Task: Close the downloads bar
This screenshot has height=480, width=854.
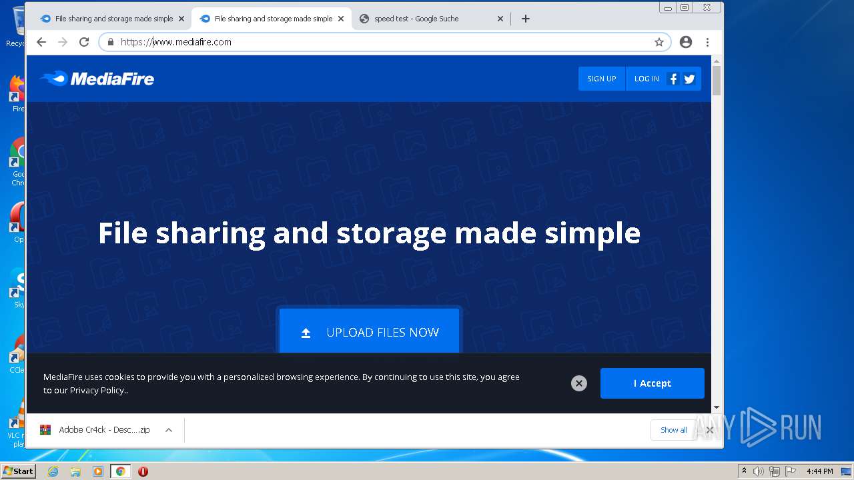Action: tap(710, 430)
